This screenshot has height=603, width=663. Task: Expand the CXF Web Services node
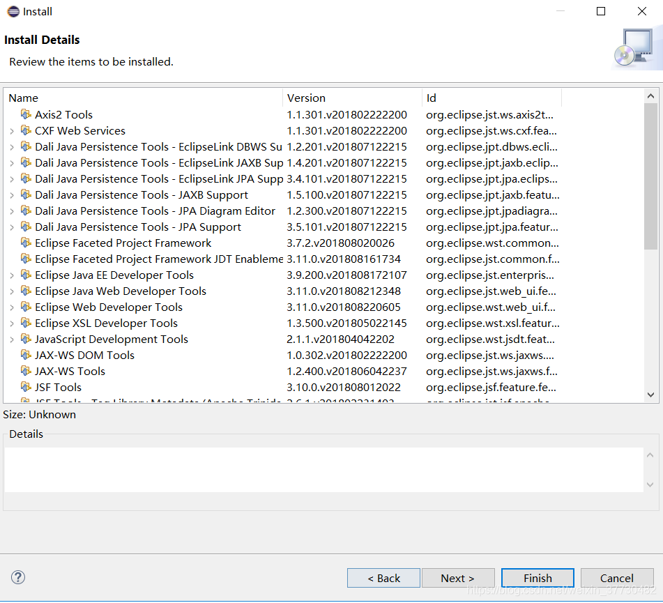(x=12, y=131)
